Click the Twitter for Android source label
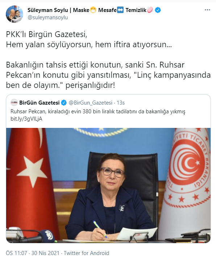The height and width of the screenshot is (259, 216). 86,253
